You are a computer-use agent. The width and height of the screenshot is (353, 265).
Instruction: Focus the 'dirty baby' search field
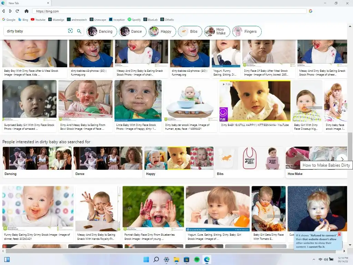[36, 31]
